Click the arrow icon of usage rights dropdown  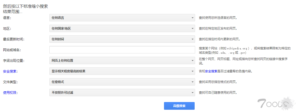pyautogui.click(x=192, y=93)
